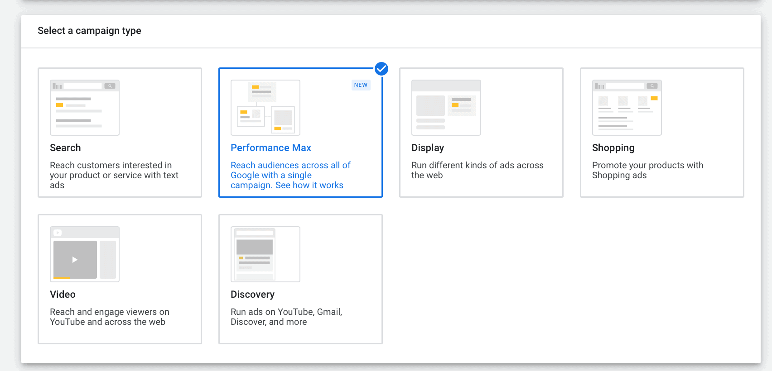772x371 pixels.
Task: Click 'Promote your products with Shopping ads' text
Action: pyautogui.click(x=648, y=170)
